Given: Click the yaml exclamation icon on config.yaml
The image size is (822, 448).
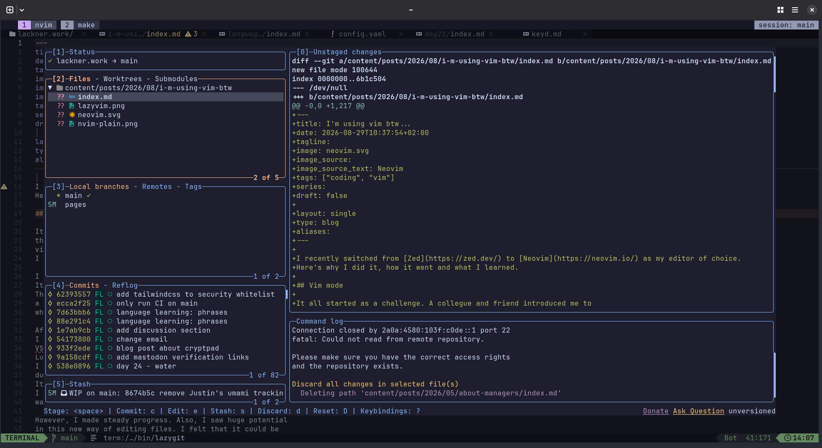Looking at the screenshot, I should (333, 34).
